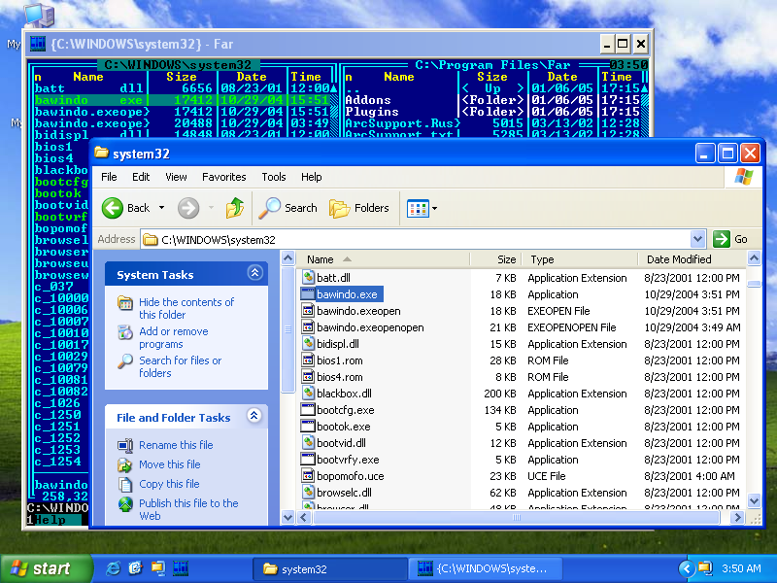Viewport: 777px width, 583px height.
Task: Select the bootok.exe application icon
Action: pos(308,427)
